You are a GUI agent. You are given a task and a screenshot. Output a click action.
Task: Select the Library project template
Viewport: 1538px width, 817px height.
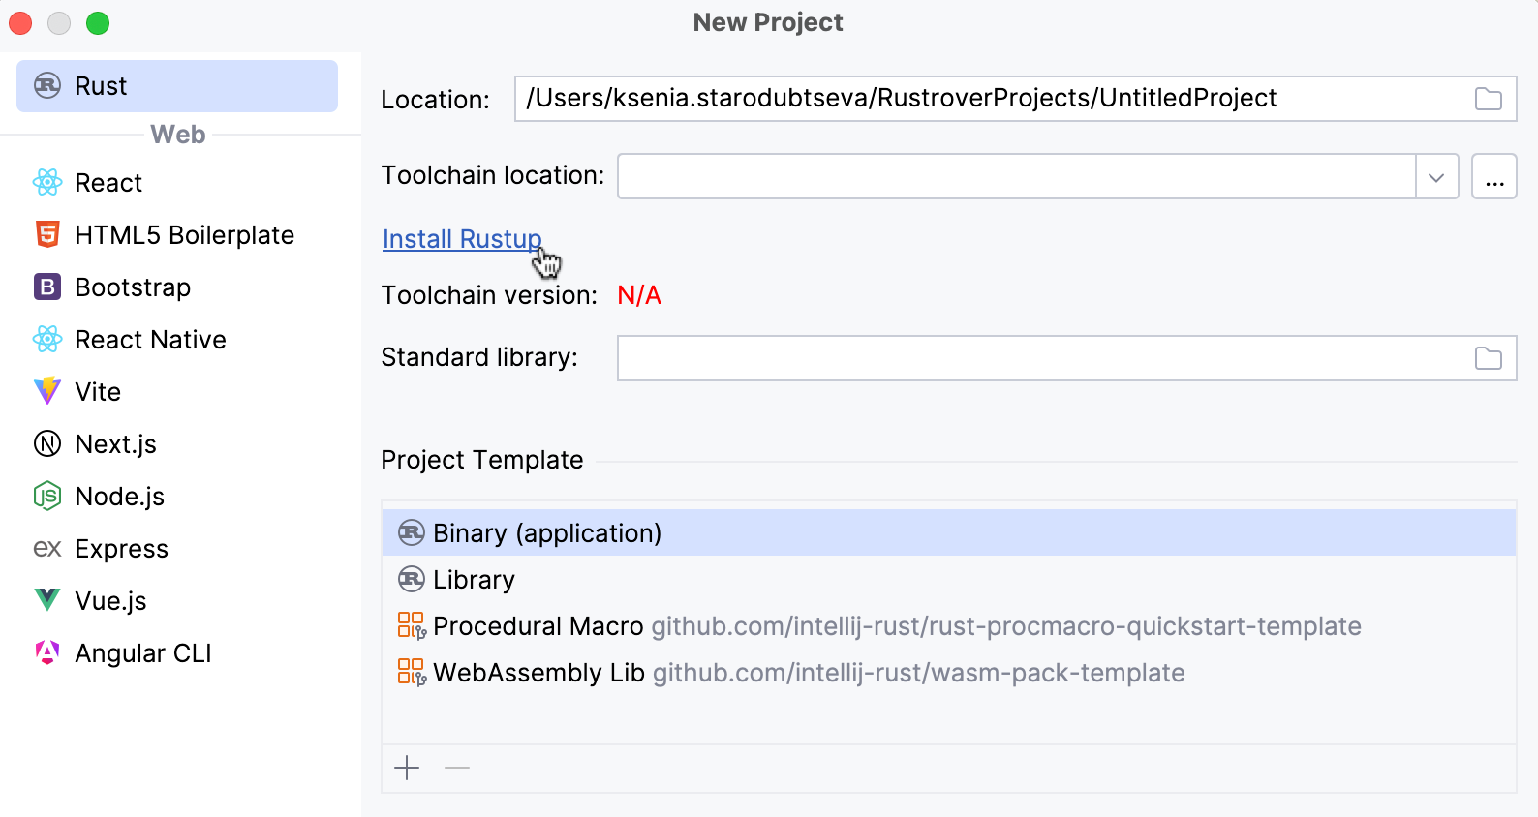coord(474,580)
